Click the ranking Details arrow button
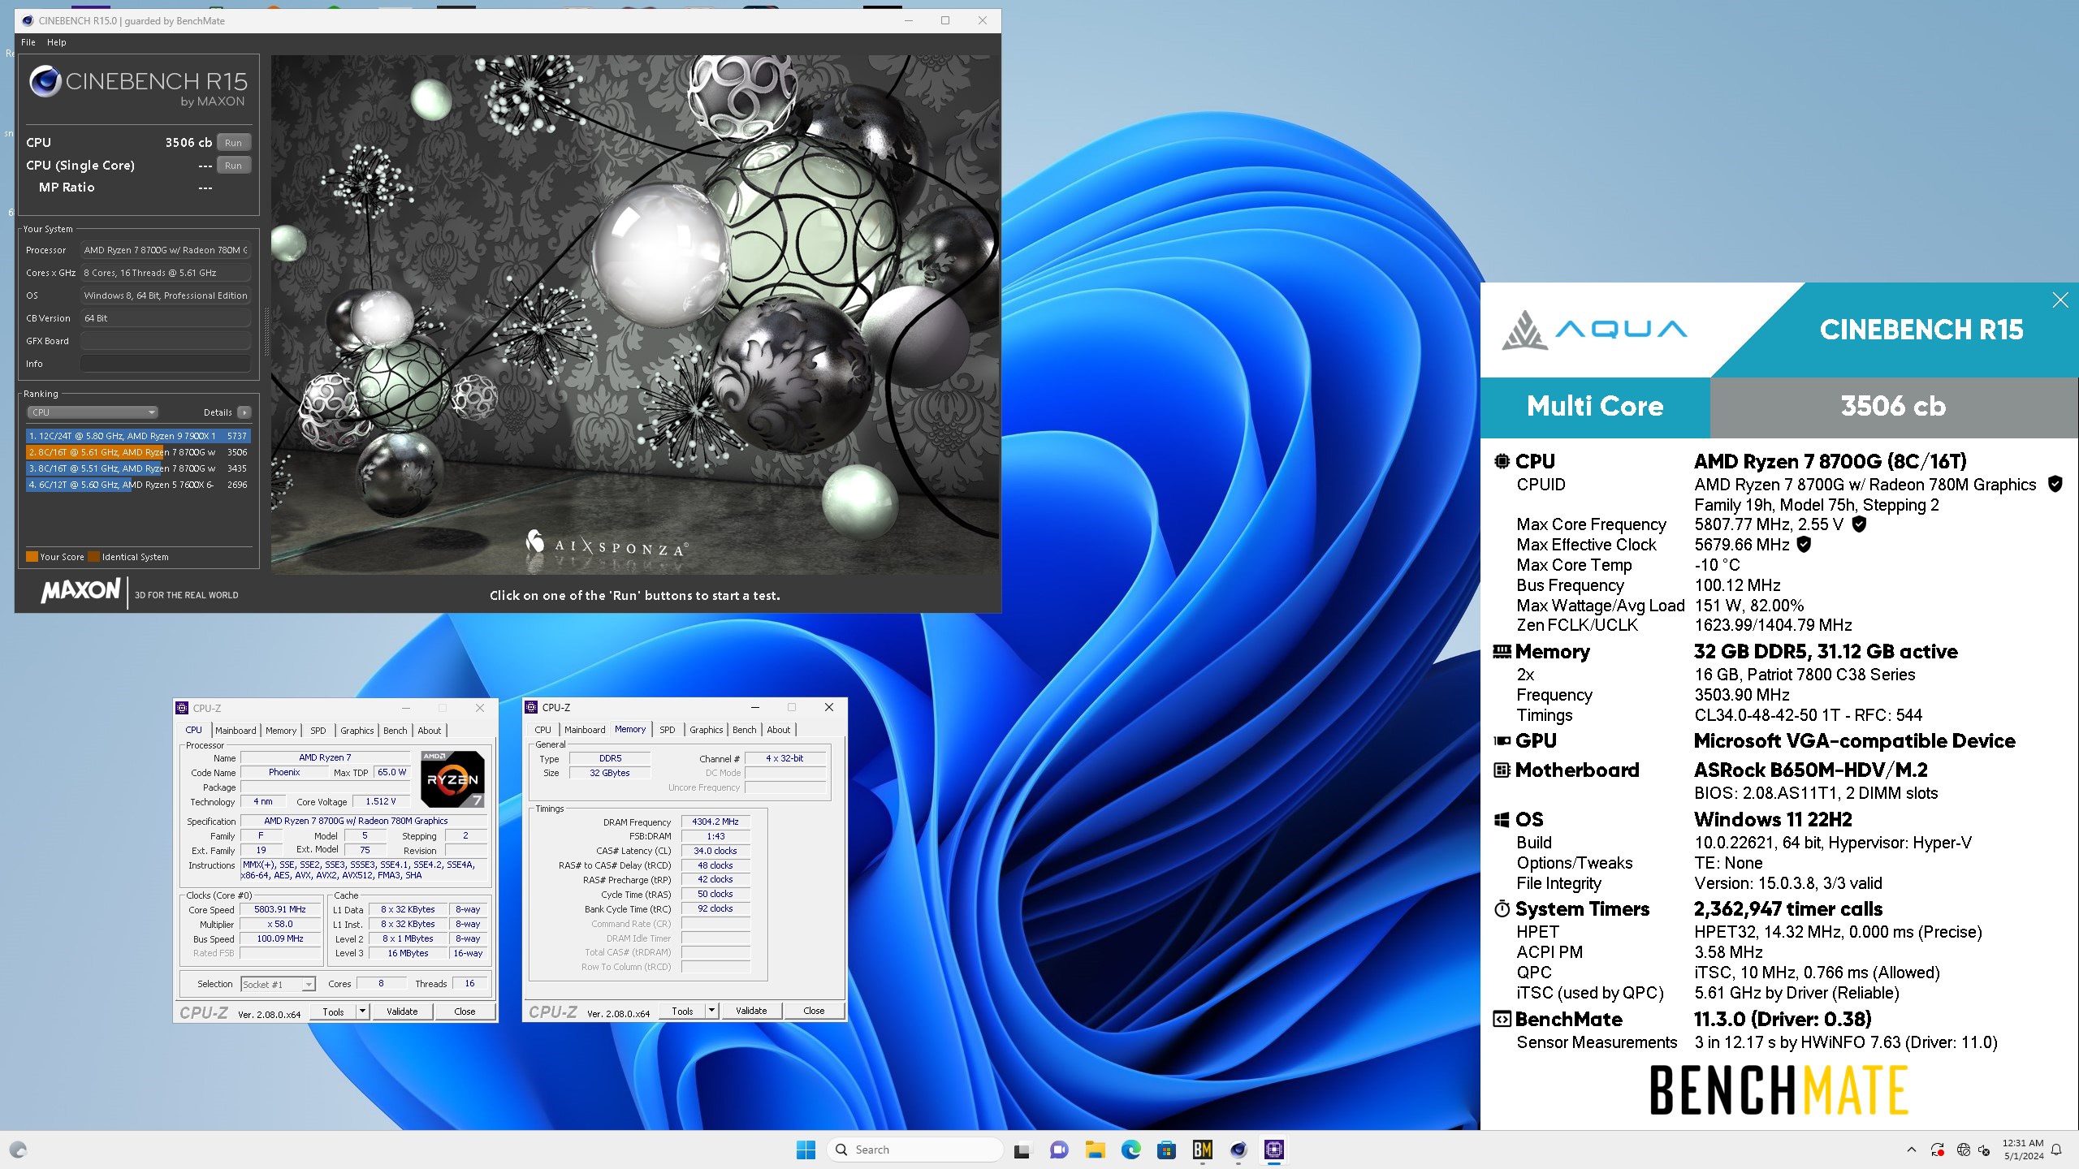 pos(244,412)
